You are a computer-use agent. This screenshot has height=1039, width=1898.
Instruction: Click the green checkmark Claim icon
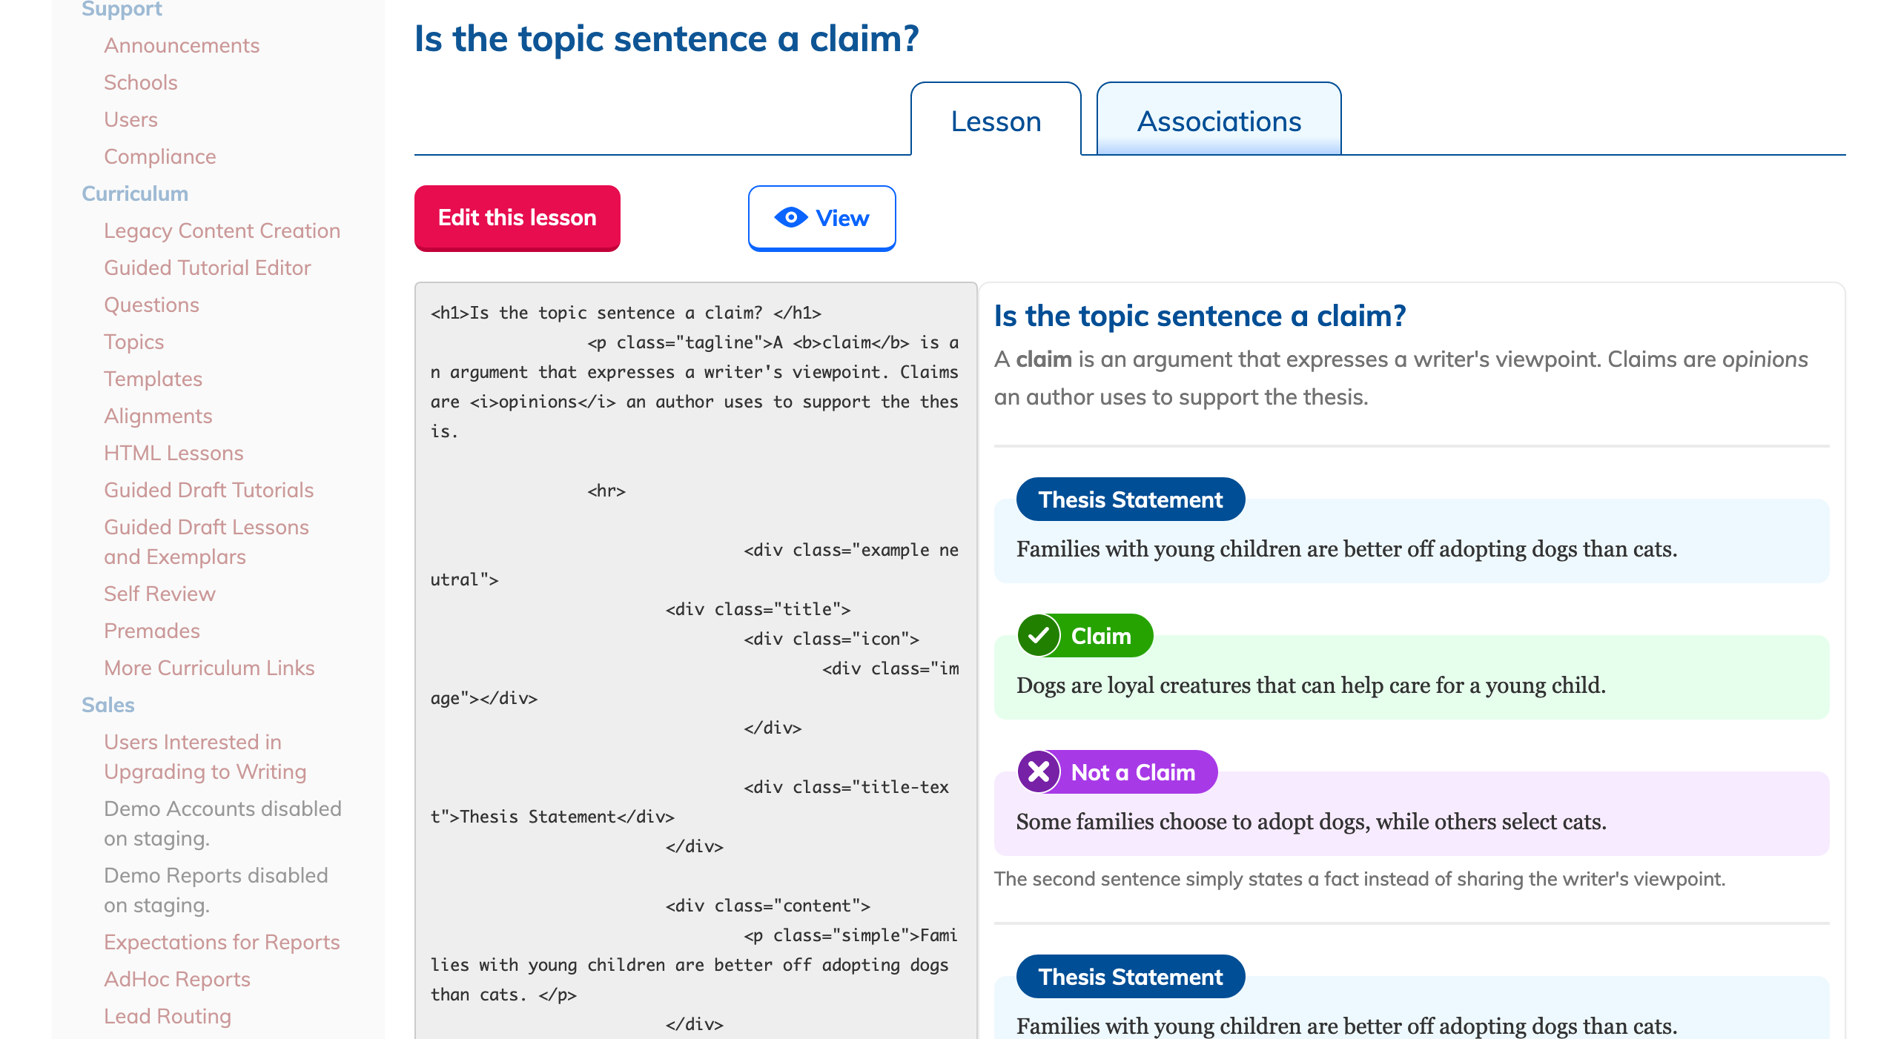click(1038, 636)
